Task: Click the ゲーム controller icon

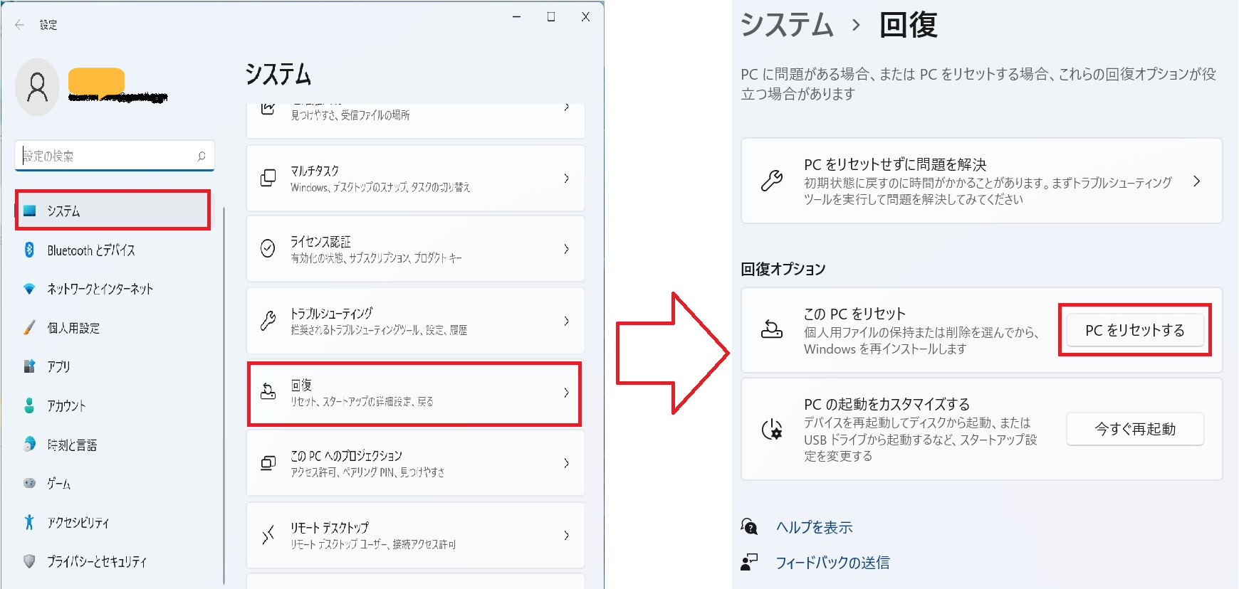Action: pos(29,483)
